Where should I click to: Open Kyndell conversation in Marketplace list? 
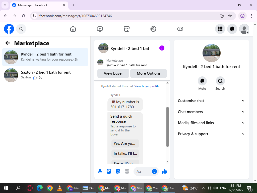tap(45, 57)
